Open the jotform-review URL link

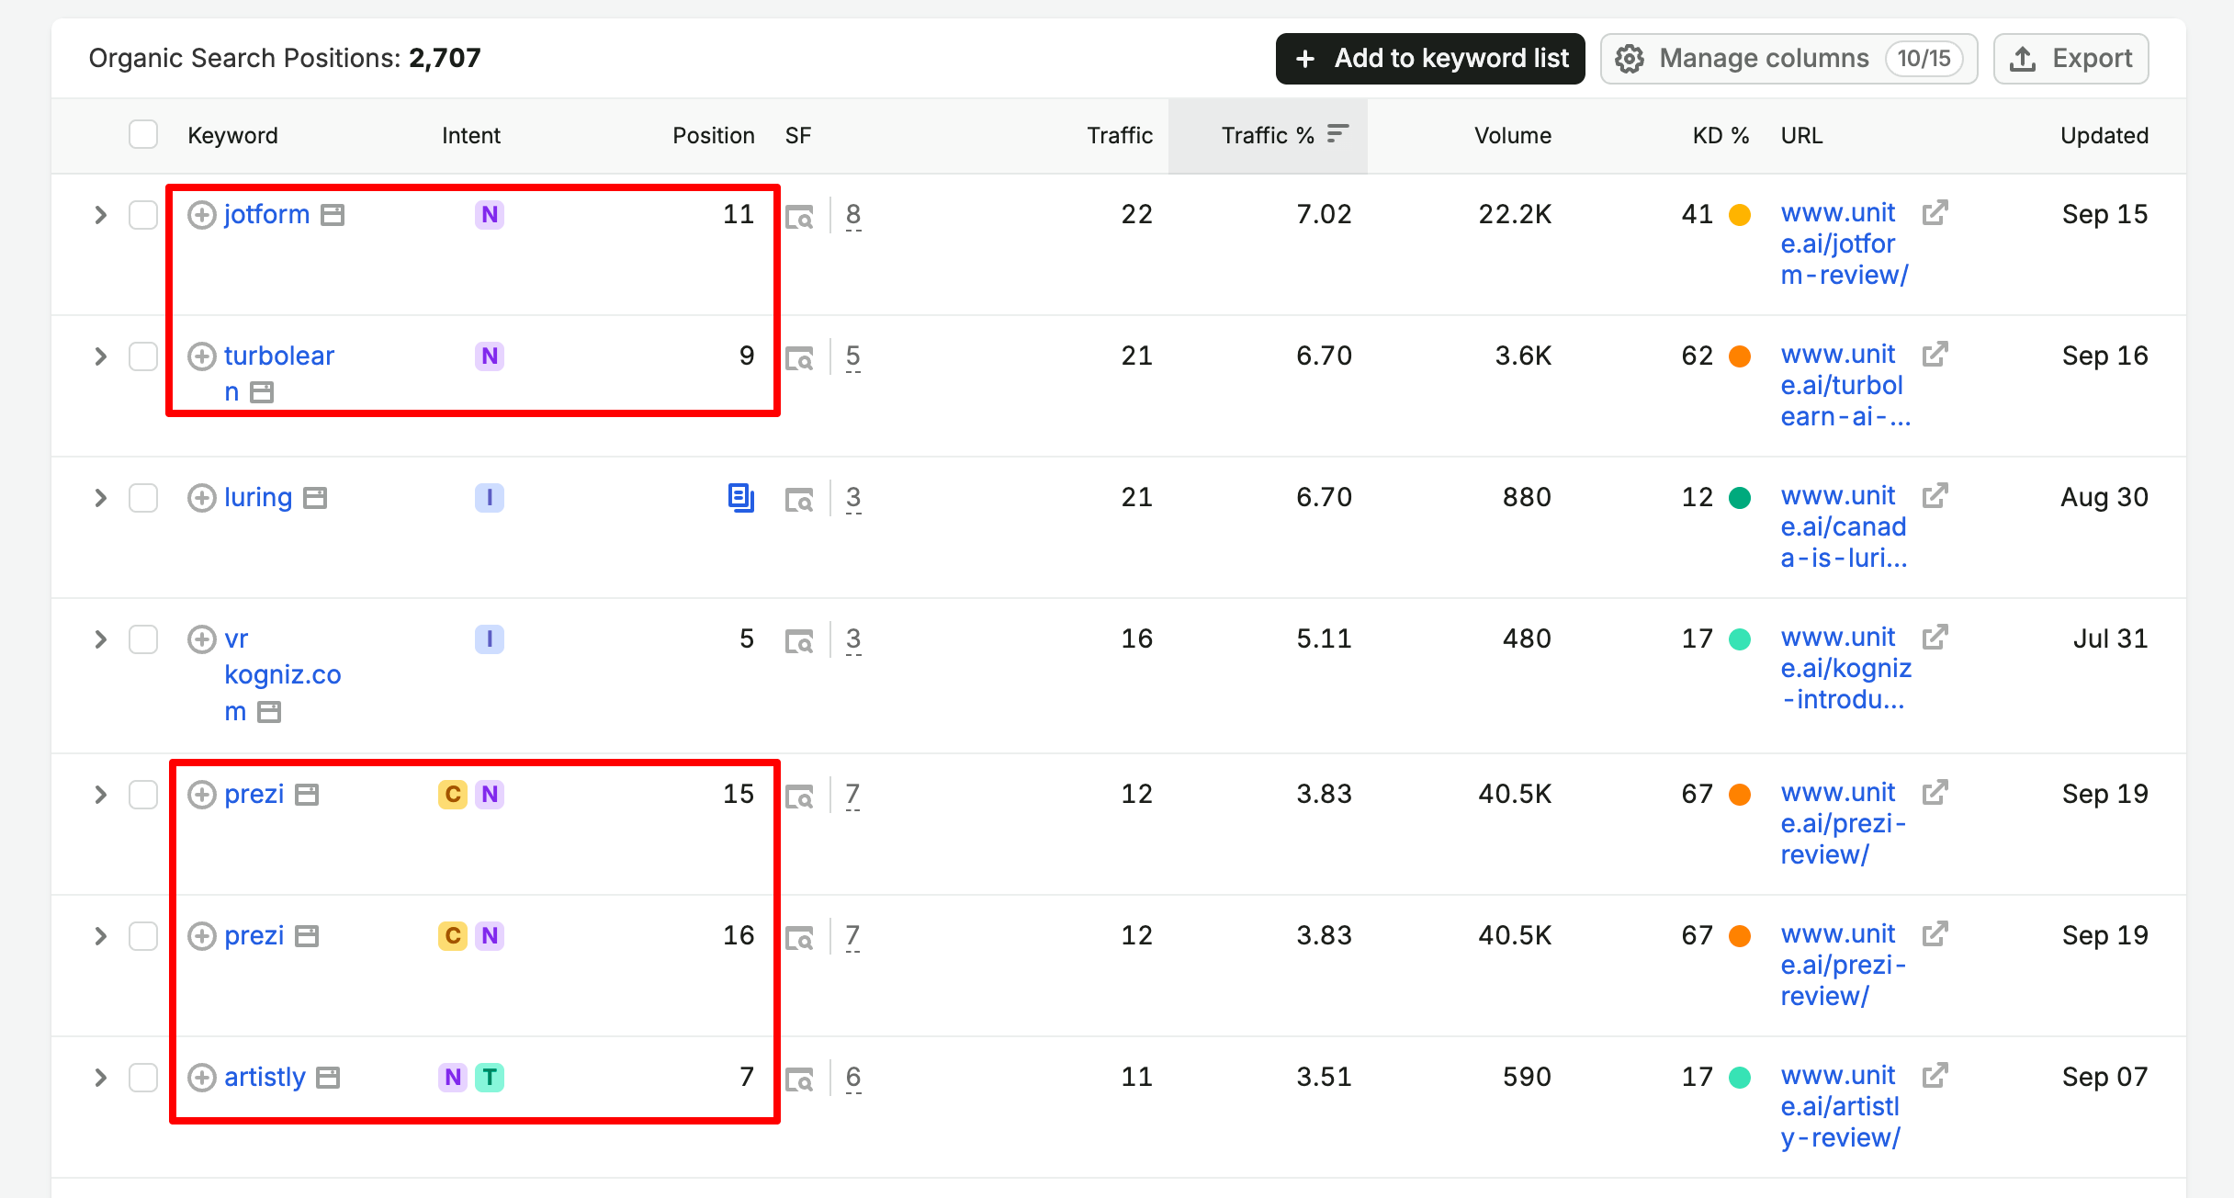(1845, 244)
